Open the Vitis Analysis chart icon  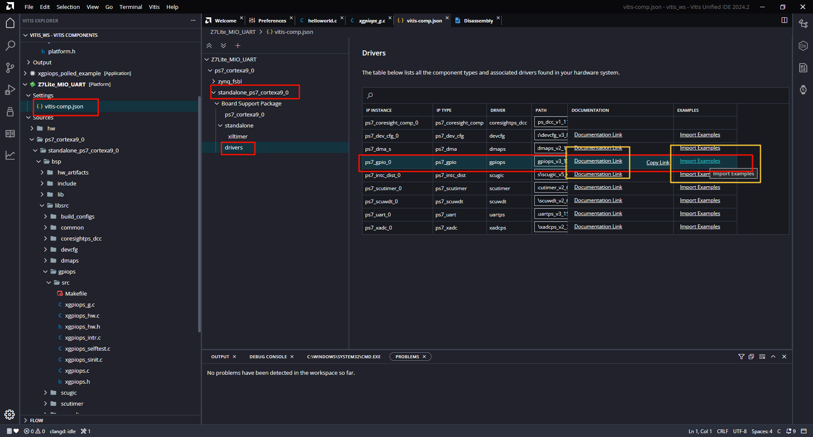point(10,155)
